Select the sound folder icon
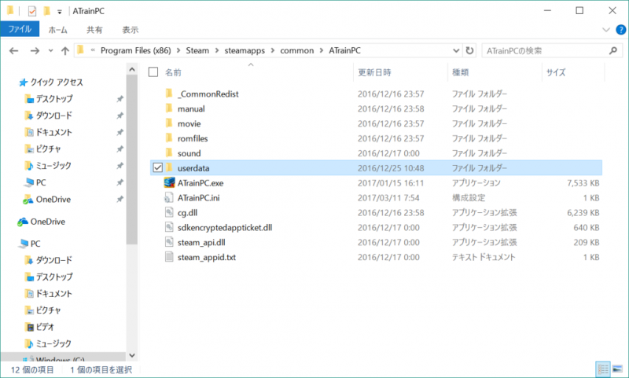The height and width of the screenshot is (378, 629). [169, 153]
